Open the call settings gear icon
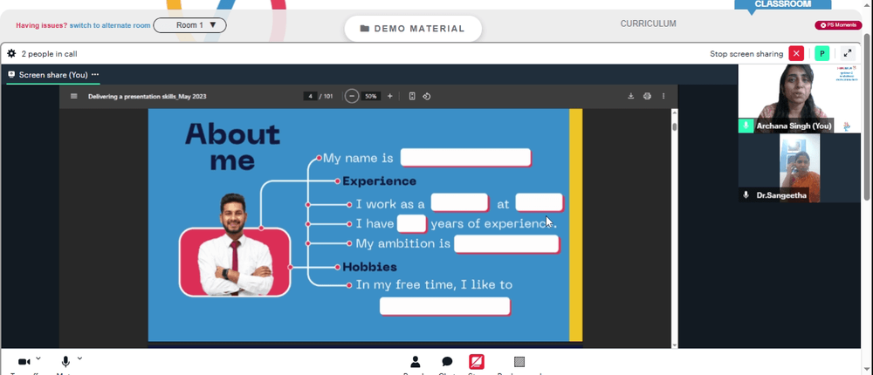 [11, 54]
